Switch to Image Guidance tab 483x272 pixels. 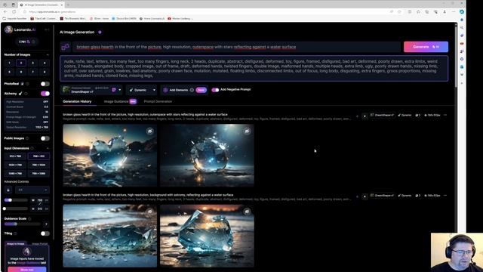coord(116,101)
